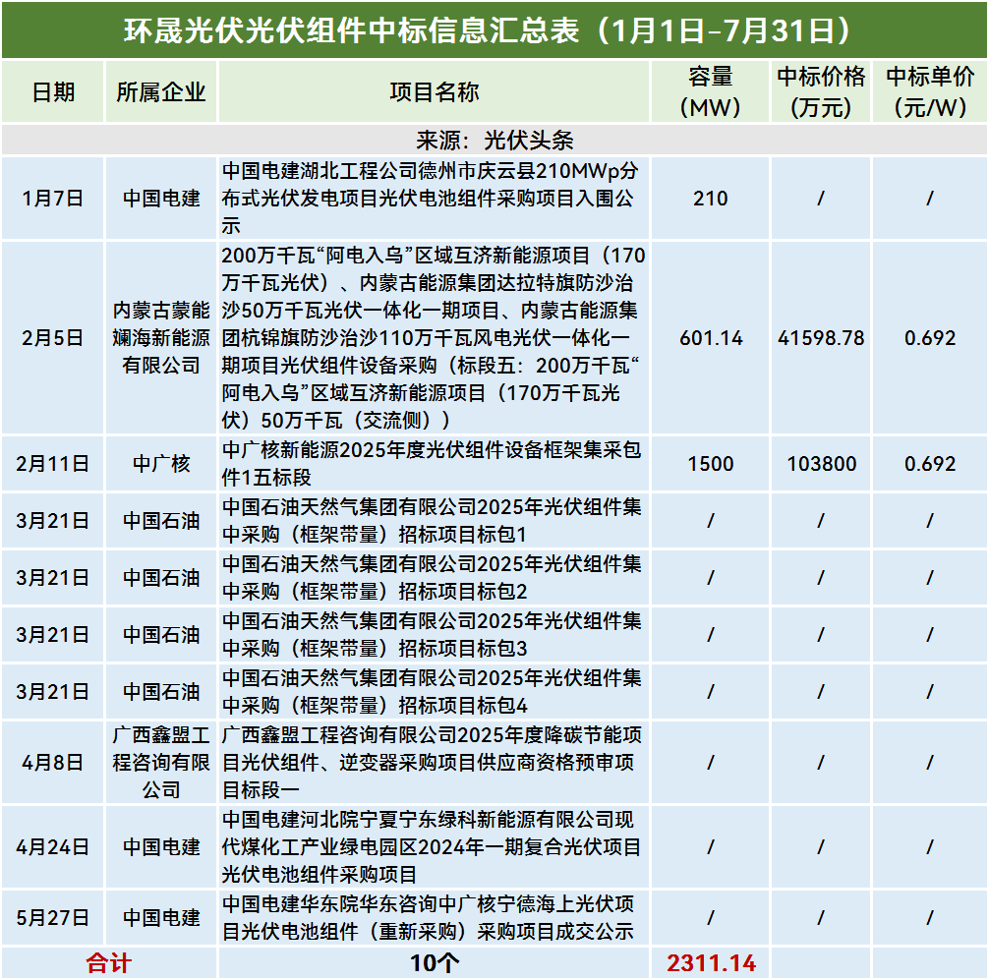Screen dimensions: 989x980
Task: Select the 内蒙古蒙能斓海新能源有限公司 company cell
Action: (161, 338)
